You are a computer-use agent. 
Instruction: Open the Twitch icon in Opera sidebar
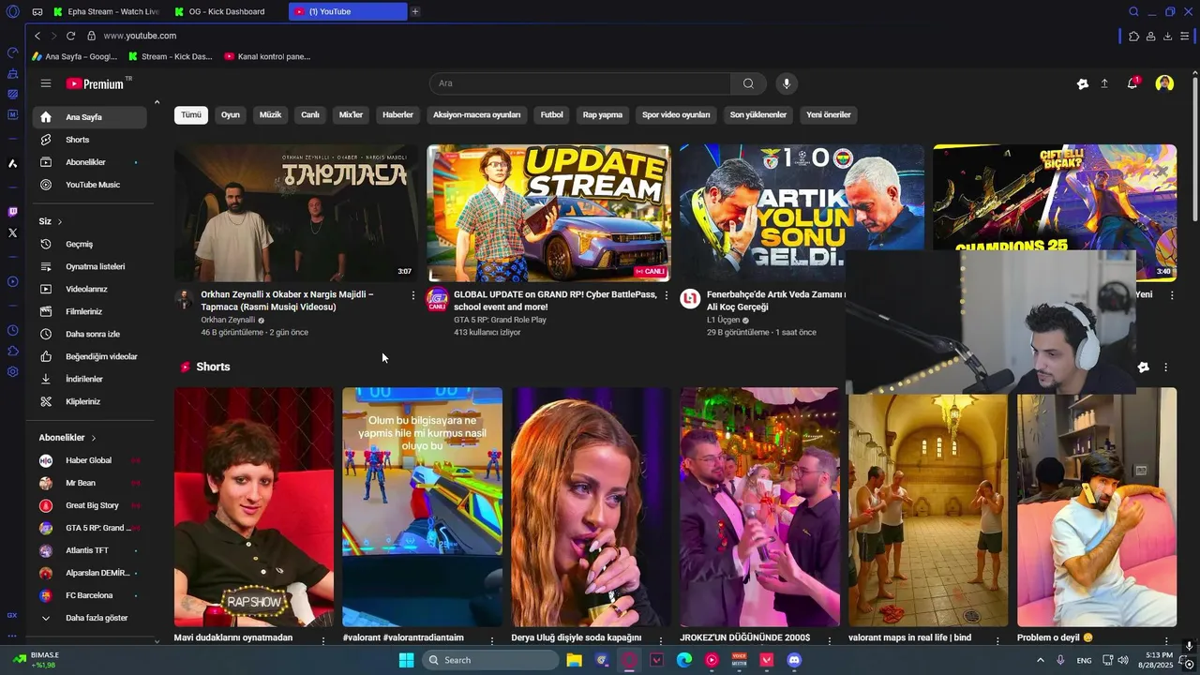click(x=12, y=213)
